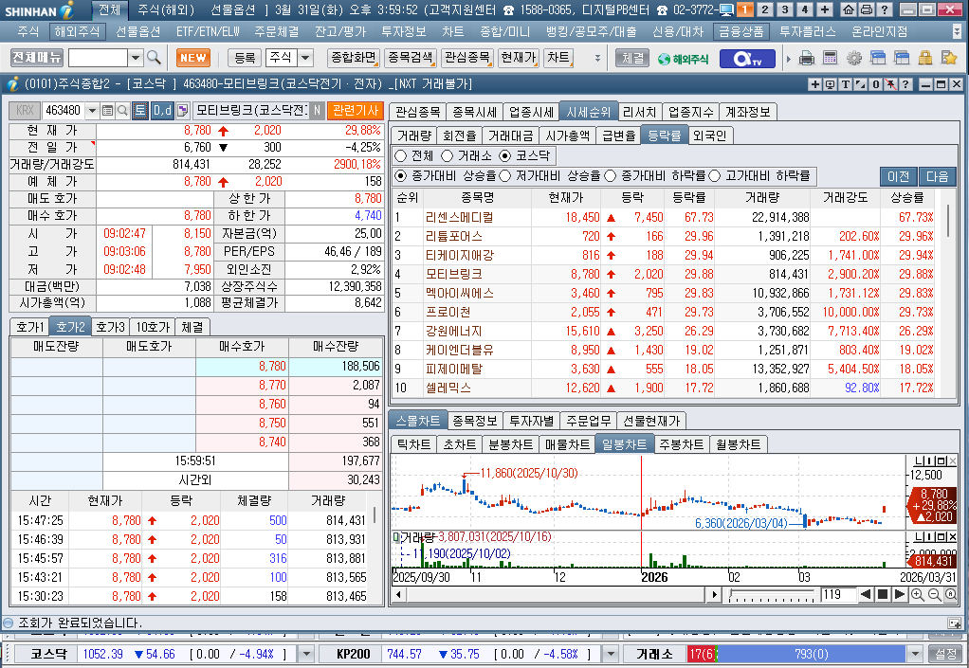Click the purple memo note icon
This screenshot has width=969, height=668.
click(182, 111)
